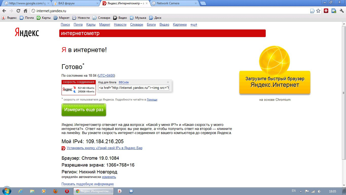Click the browser forward arrow
Screen dimensions: 346x195
pyautogui.click(x=11, y=11)
